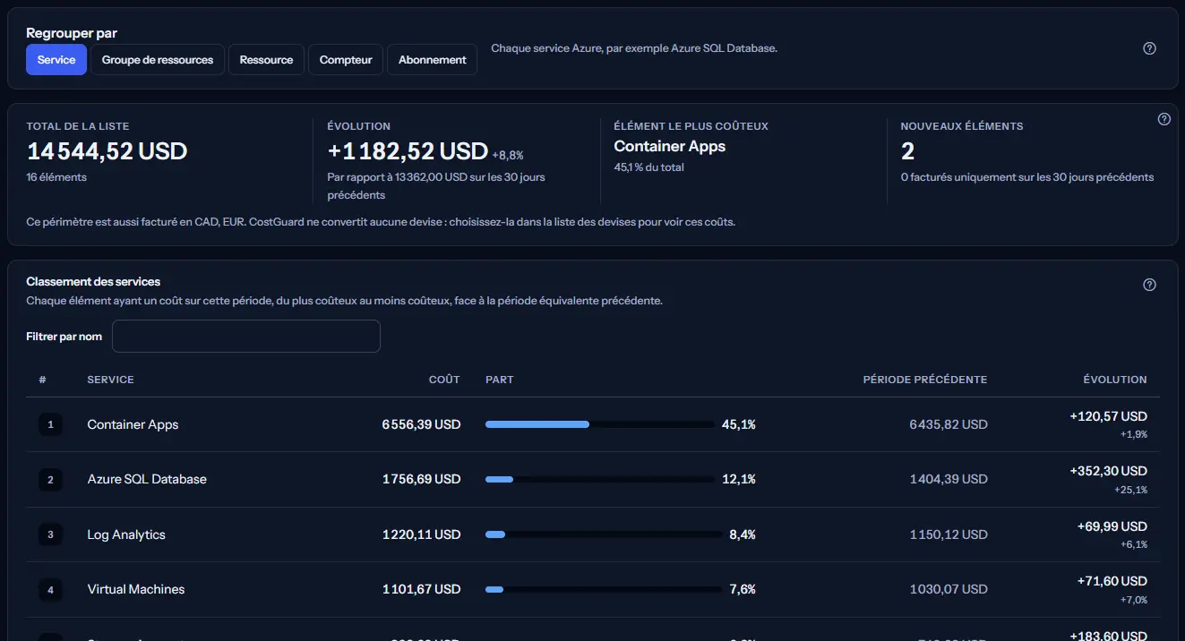Click the Log Analytics service name

126,534
